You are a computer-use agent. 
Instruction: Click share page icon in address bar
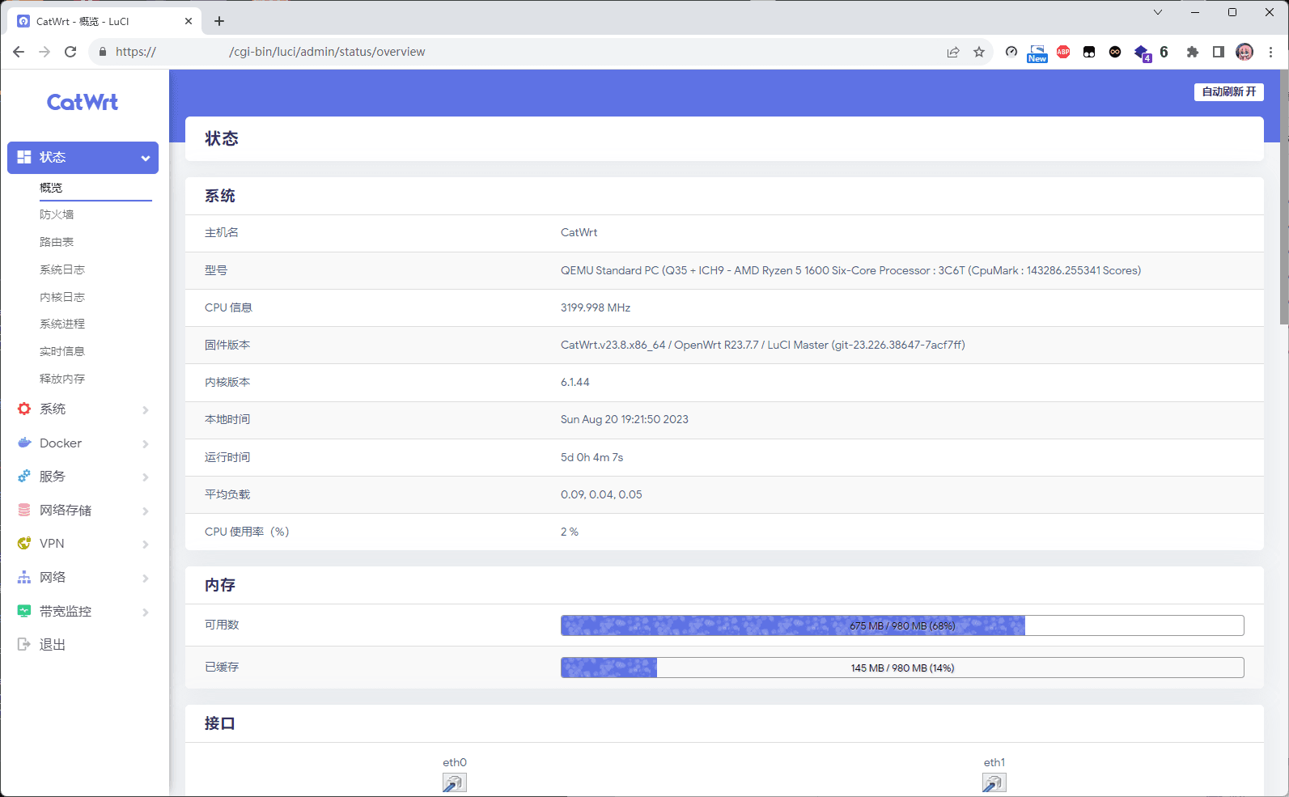click(x=953, y=52)
